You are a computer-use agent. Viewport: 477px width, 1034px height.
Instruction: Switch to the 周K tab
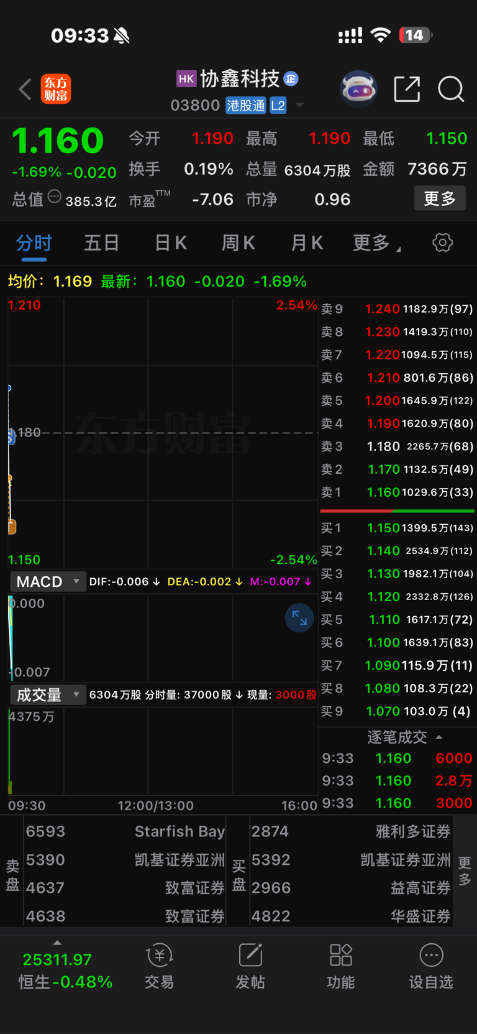click(x=238, y=242)
